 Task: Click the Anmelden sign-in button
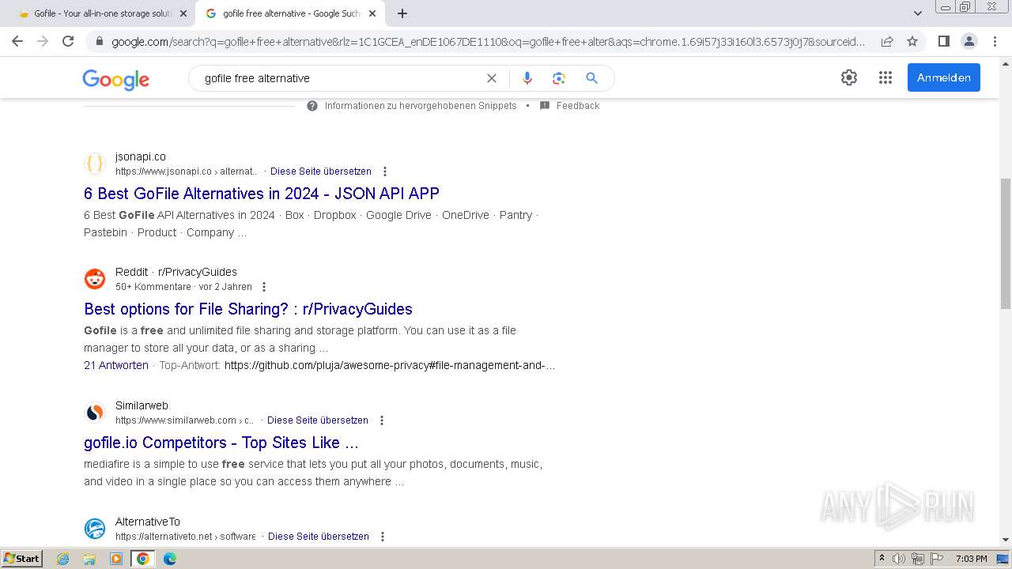(x=944, y=77)
